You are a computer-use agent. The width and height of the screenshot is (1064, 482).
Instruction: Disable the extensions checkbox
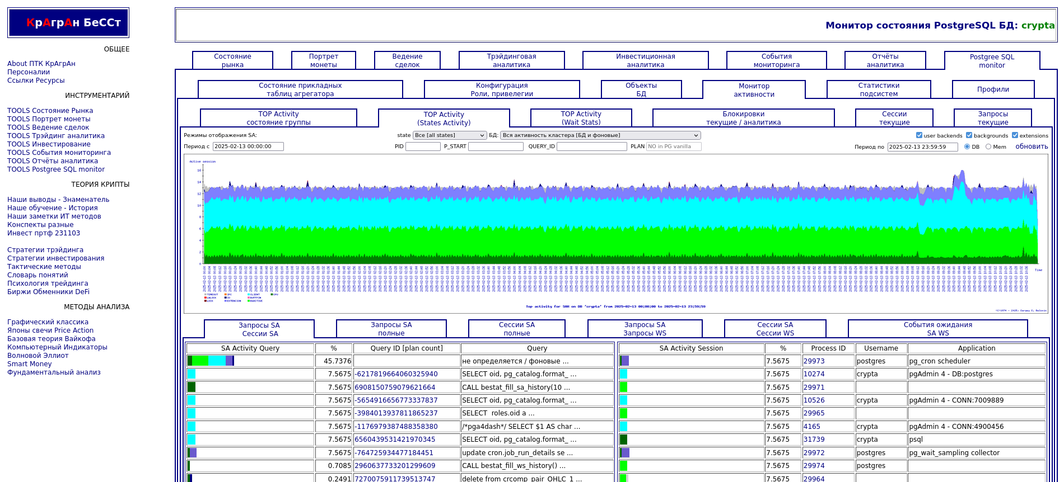1015,135
